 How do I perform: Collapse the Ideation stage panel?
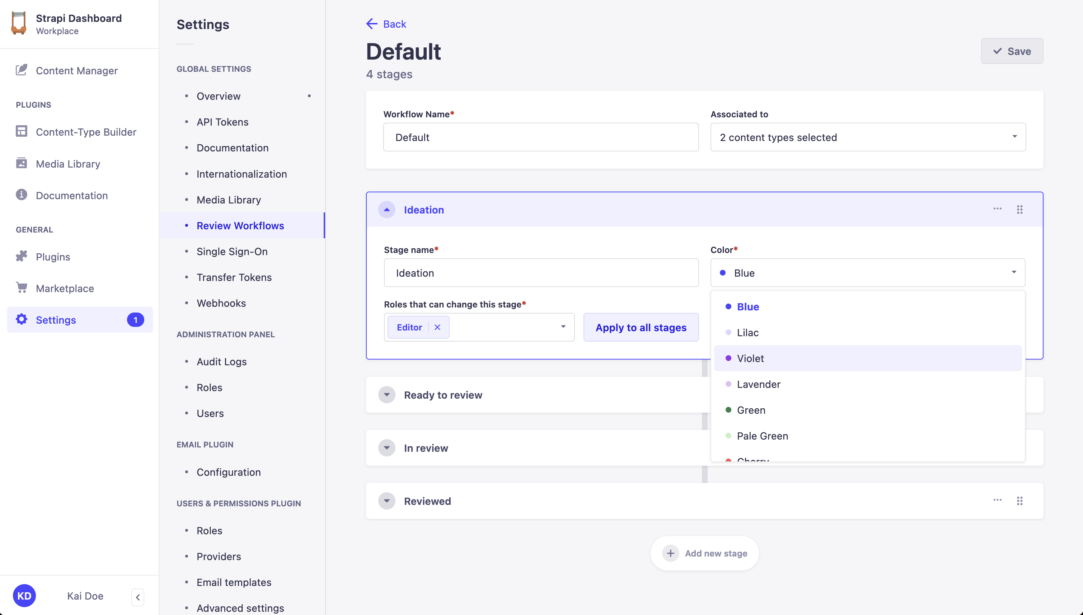pos(386,210)
